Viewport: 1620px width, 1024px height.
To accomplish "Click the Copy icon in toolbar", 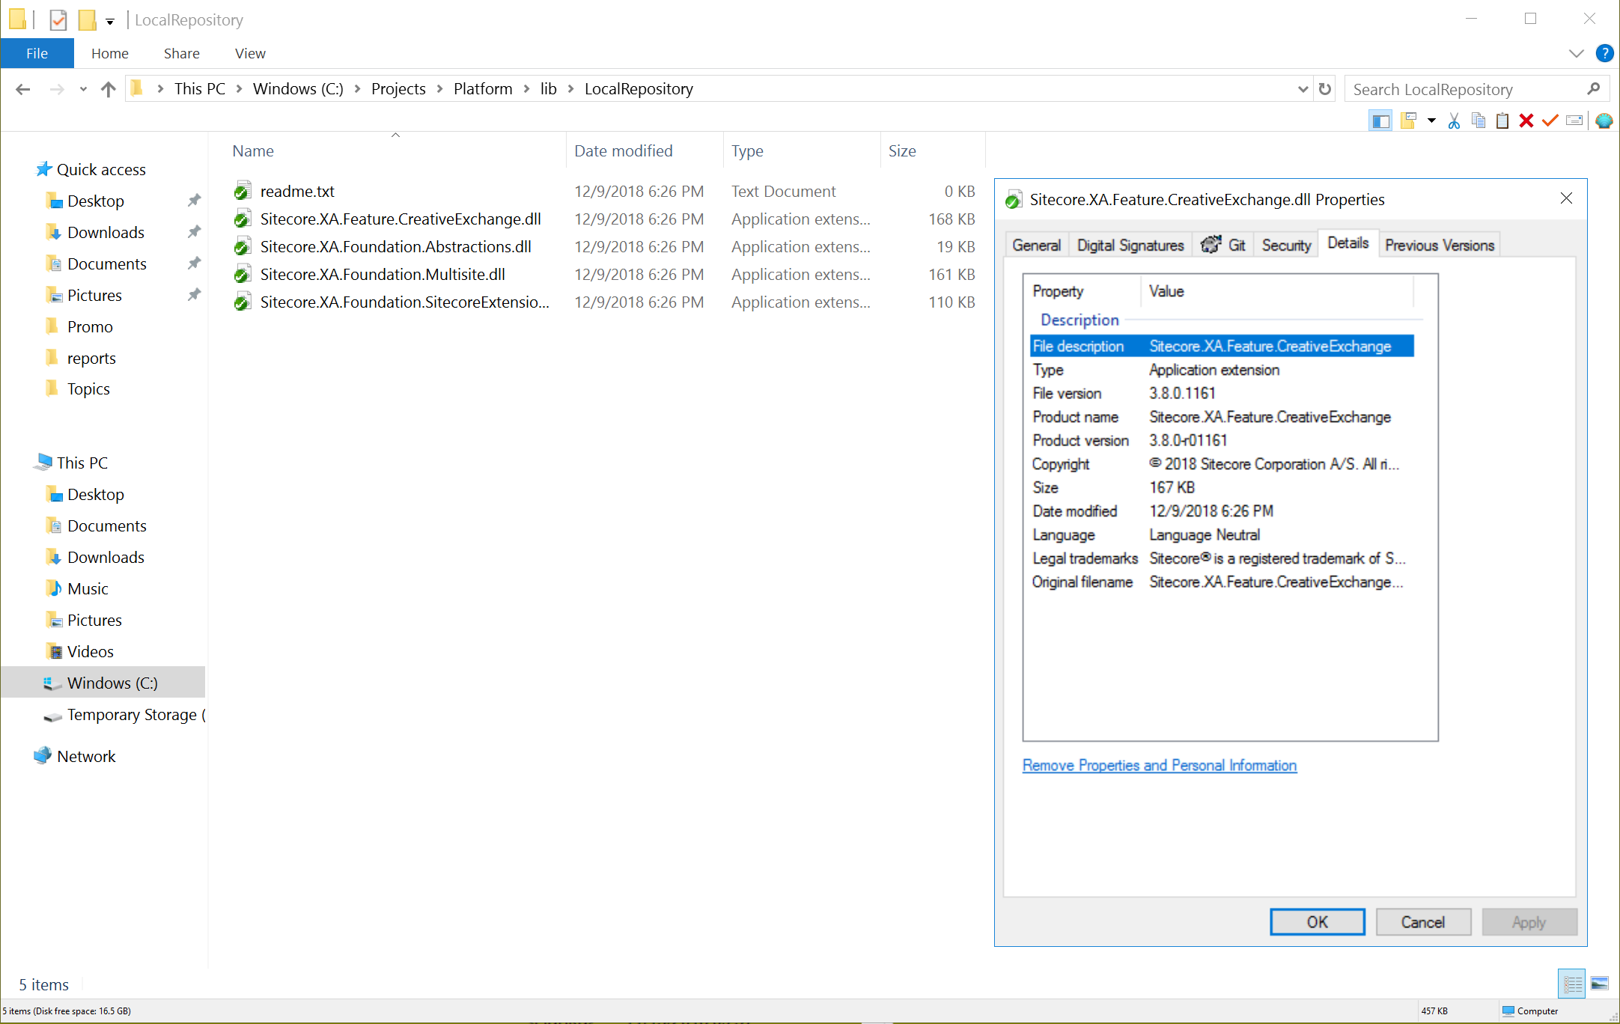I will point(1478,121).
